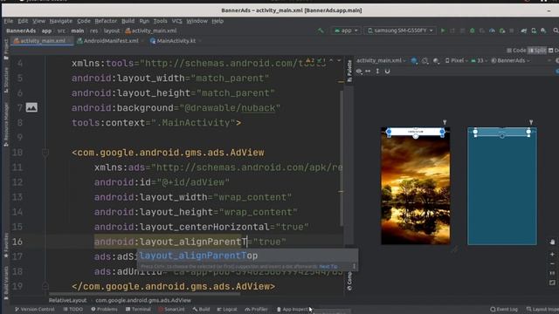
Task: Switch editor to Split view mode
Action: [x=537, y=51]
